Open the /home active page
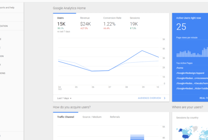The width and height of the screenshot is (208, 140). pyautogui.click(x=180, y=68)
